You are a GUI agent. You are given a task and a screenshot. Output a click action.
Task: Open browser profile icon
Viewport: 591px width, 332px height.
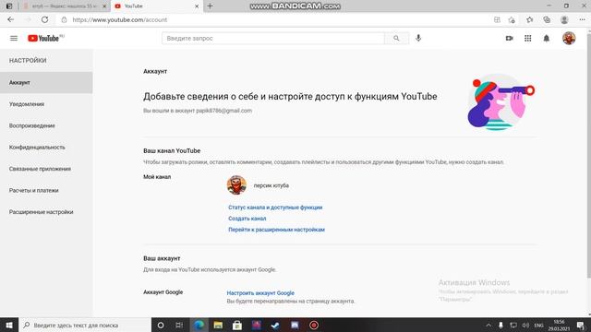click(564, 19)
